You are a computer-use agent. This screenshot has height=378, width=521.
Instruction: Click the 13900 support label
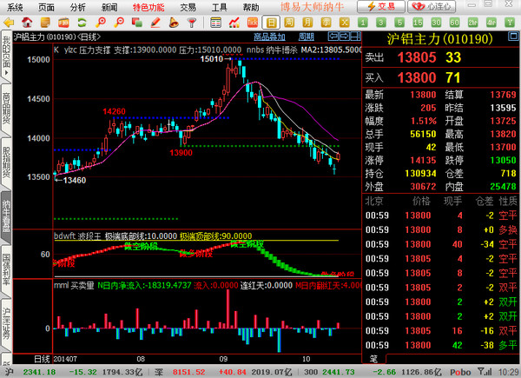181,153
